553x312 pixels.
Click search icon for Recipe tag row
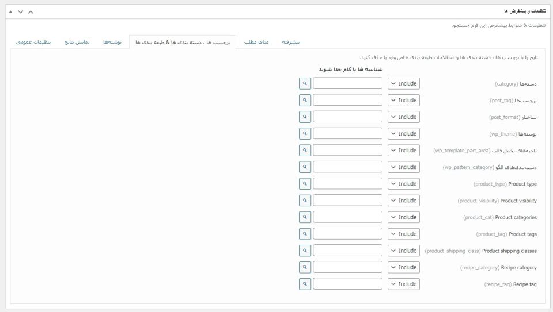click(x=305, y=284)
